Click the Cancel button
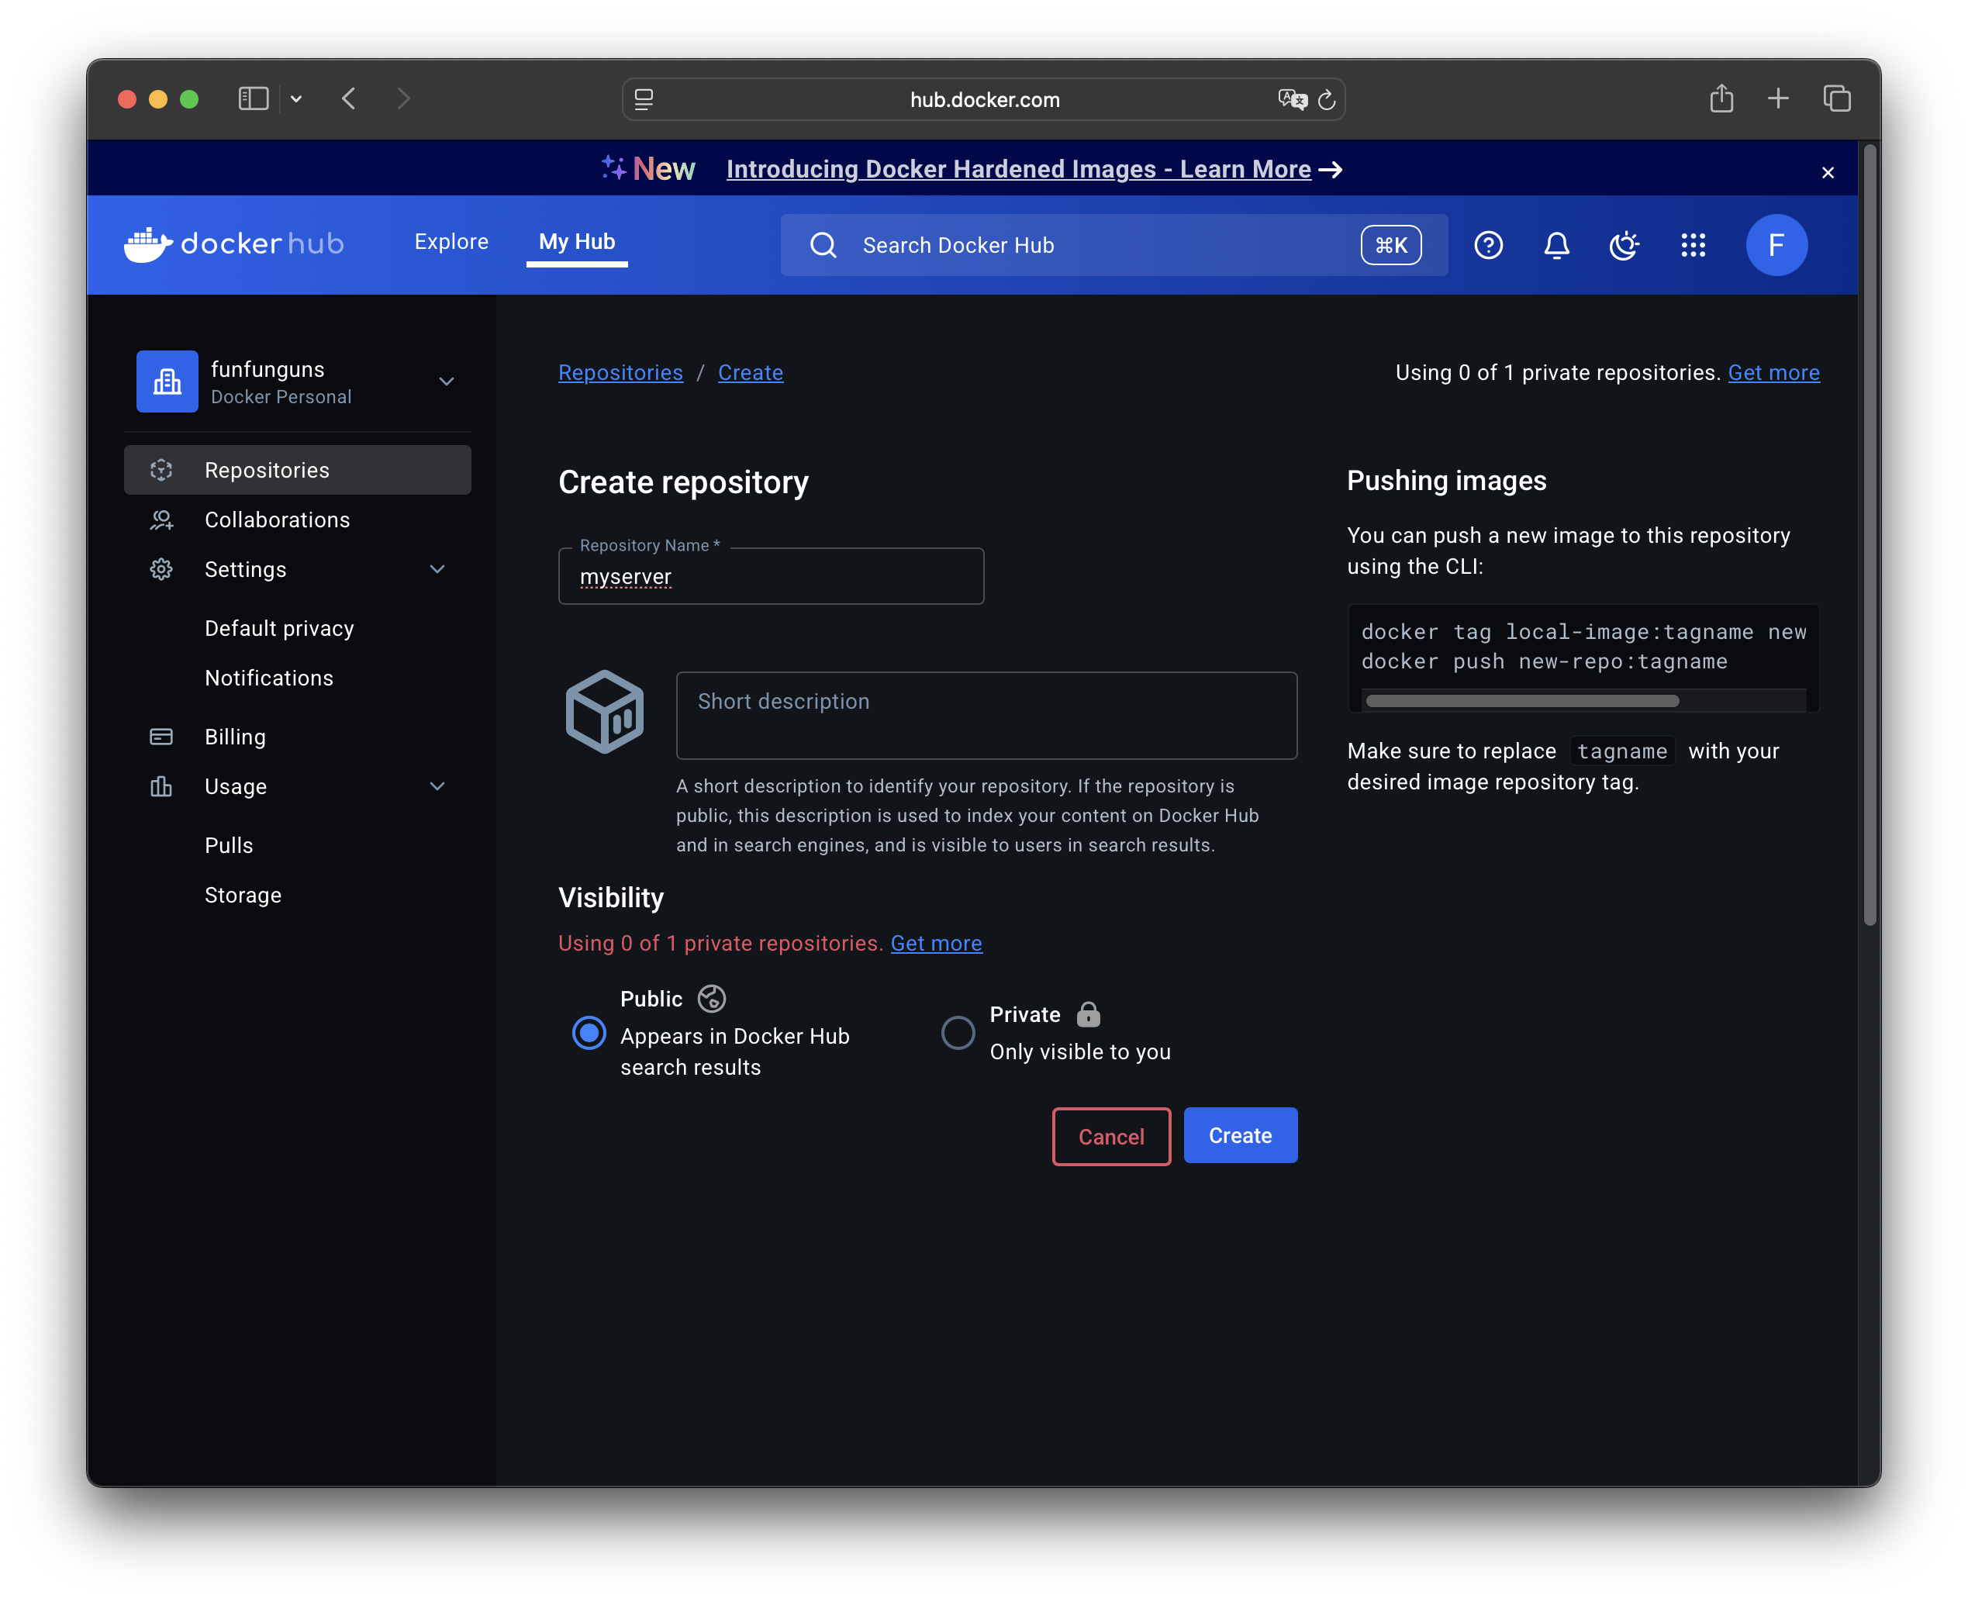The width and height of the screenshot is (1968, 1602). (1111, 1137)
